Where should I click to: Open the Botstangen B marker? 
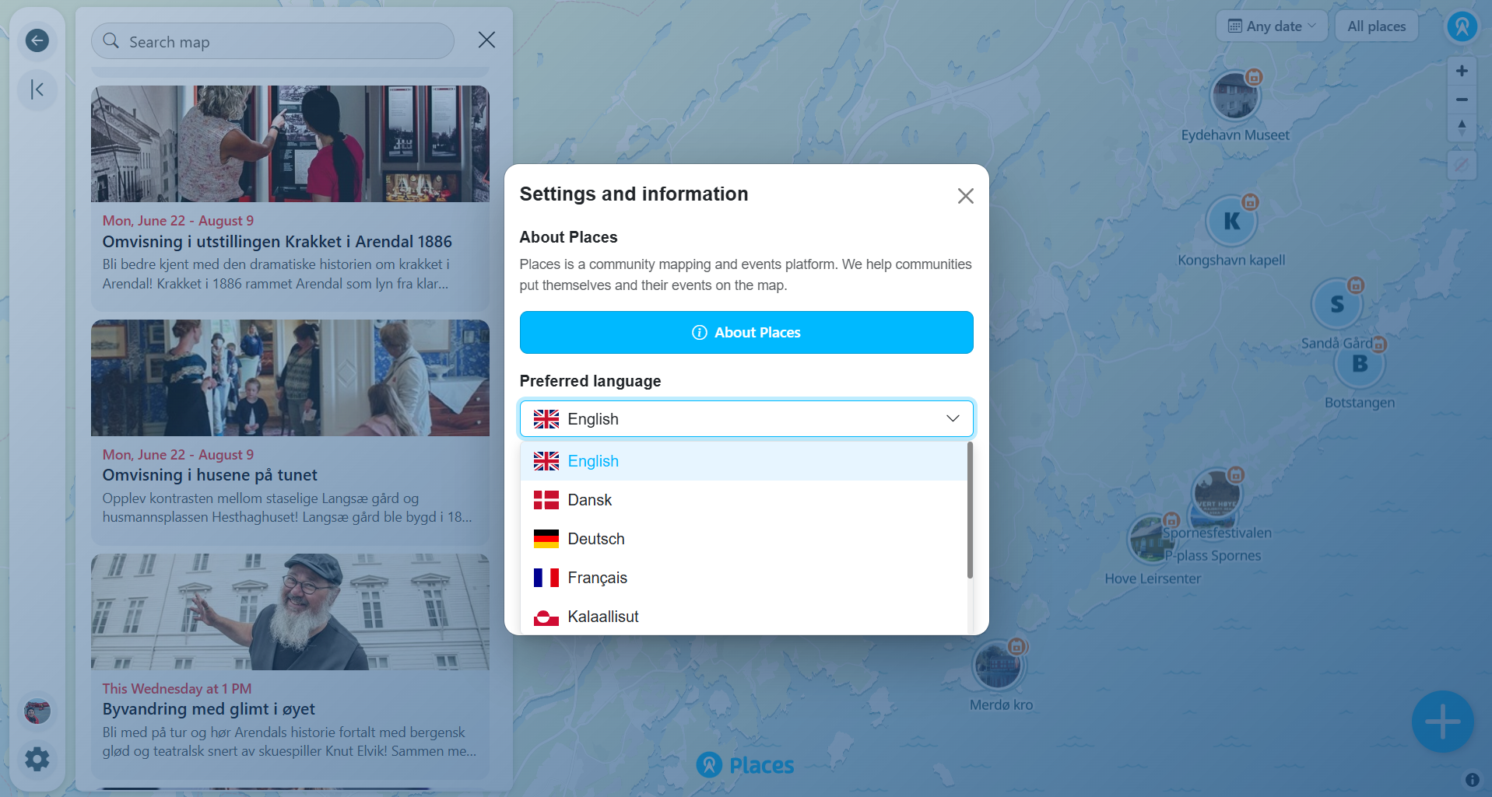pyautogui.click(x=1360, y=363)
